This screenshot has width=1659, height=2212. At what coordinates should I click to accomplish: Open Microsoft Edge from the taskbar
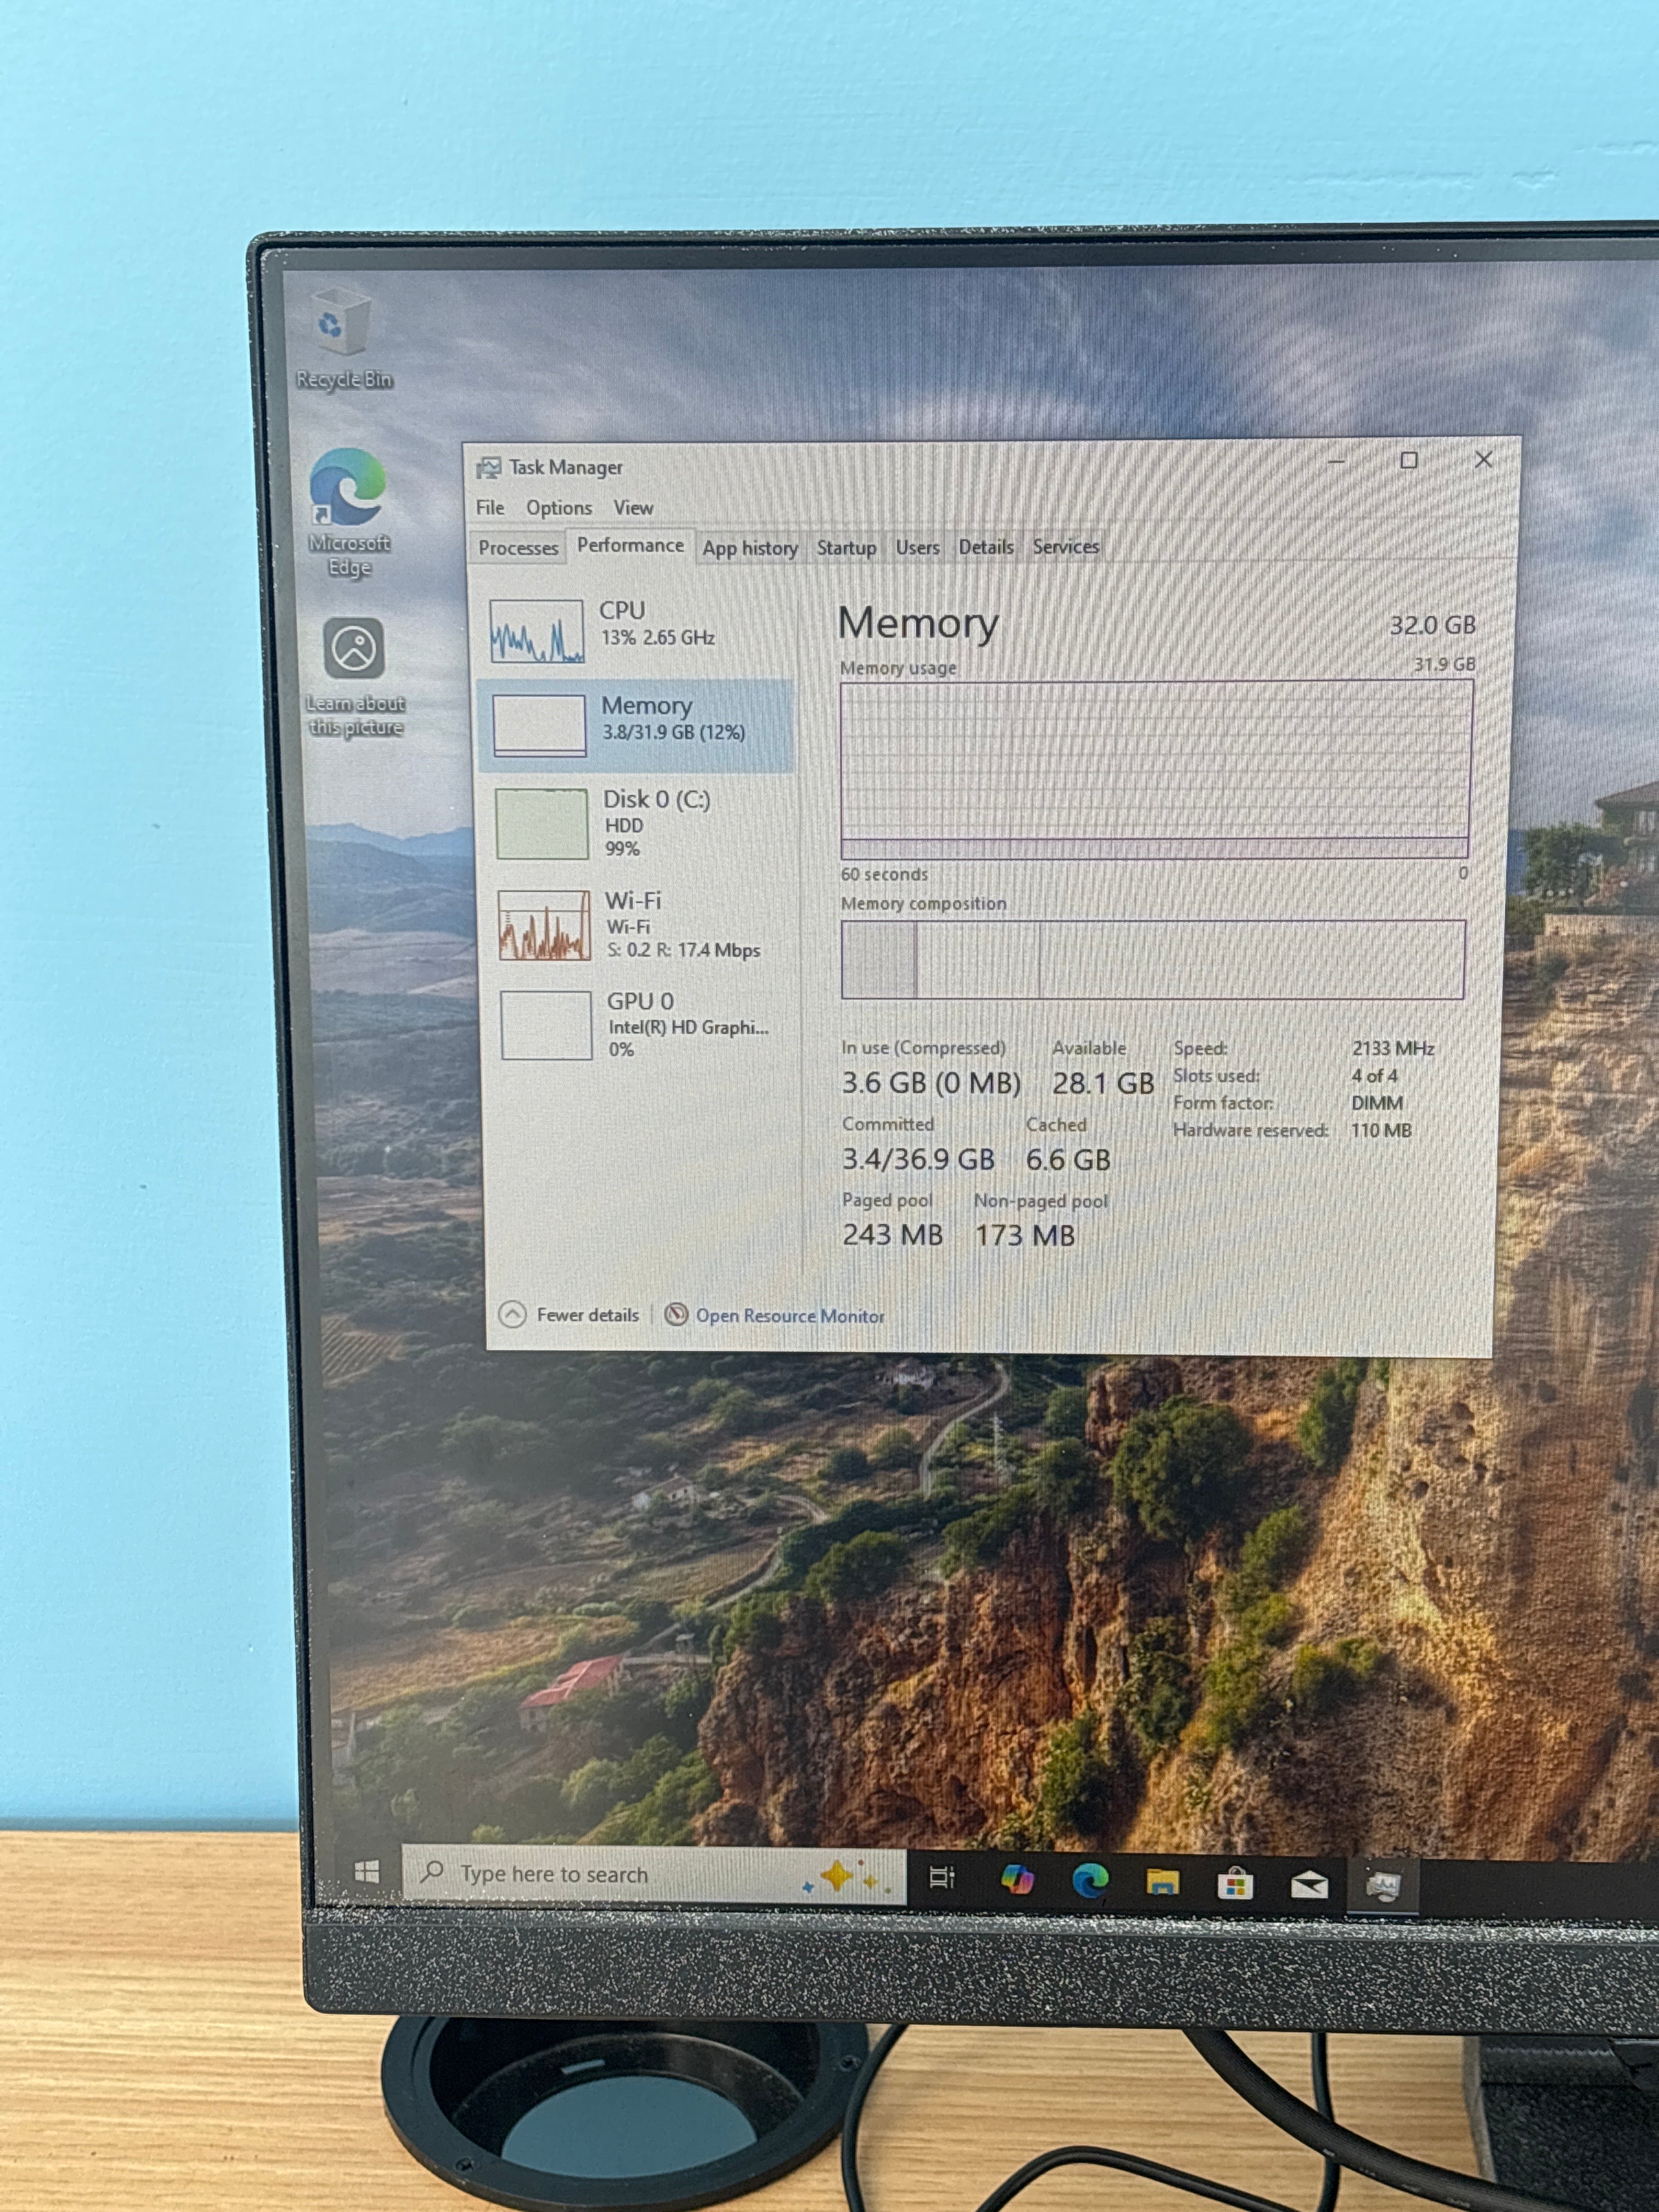point(1090,1881)
